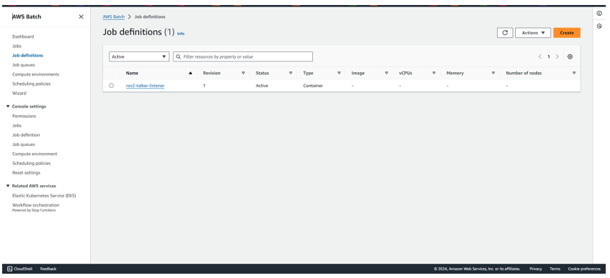This screenshot has height=278, width=610.
Task: Select the ros2-talker-listener radio button
Action: point(111,85)
